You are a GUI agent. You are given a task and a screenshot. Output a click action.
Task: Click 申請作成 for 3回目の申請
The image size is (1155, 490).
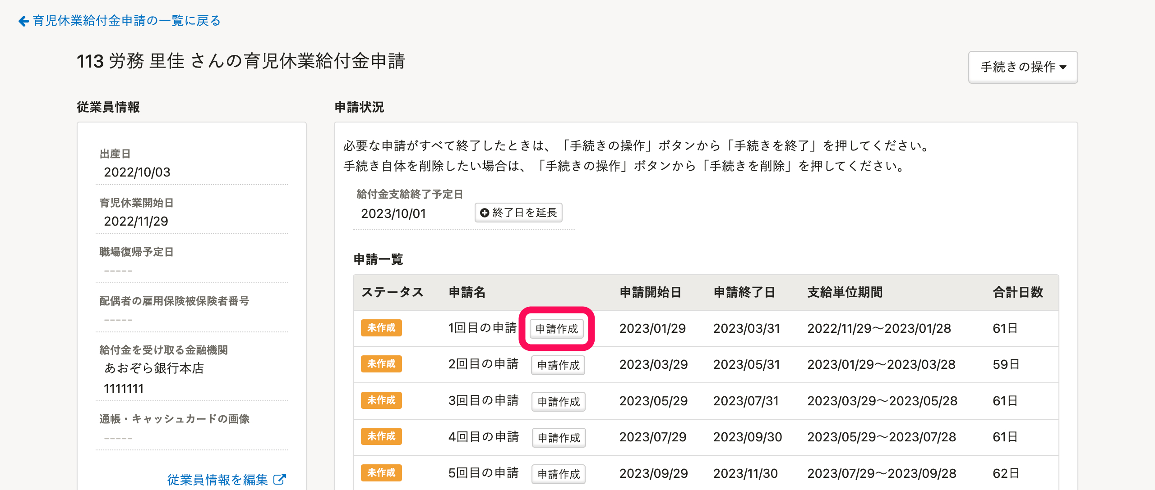[x=559, y=401]
